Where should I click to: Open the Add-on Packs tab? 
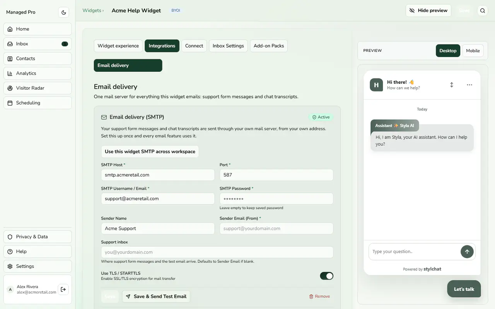point(269,46)
